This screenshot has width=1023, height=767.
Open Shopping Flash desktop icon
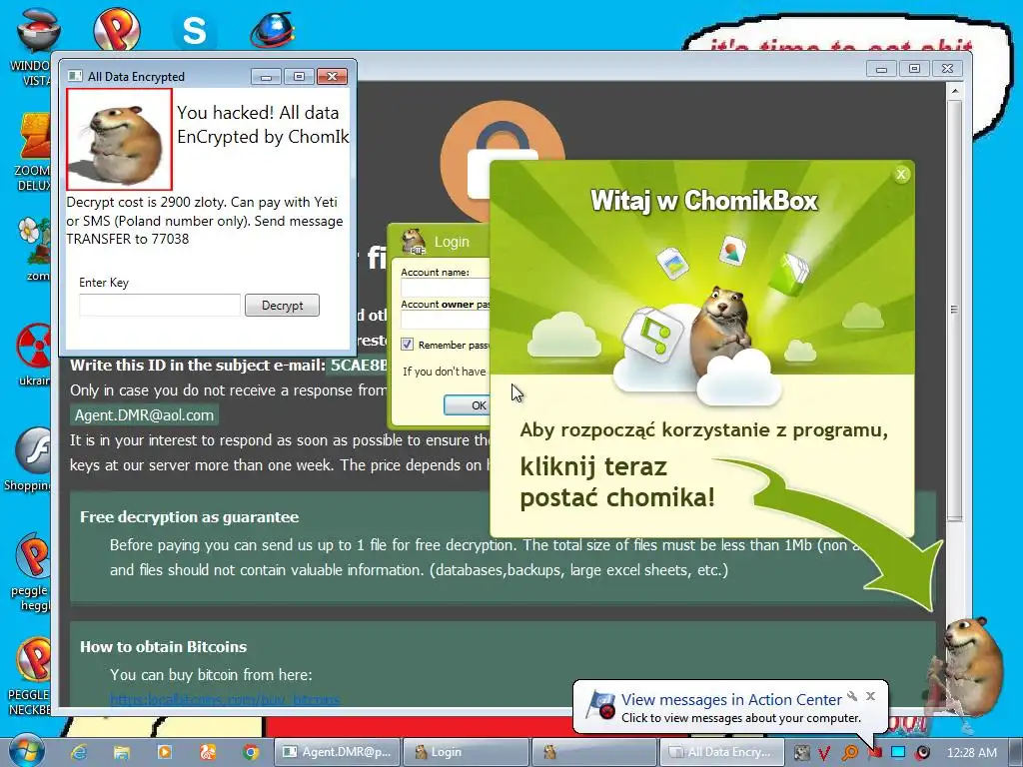(x=29, y=458)
